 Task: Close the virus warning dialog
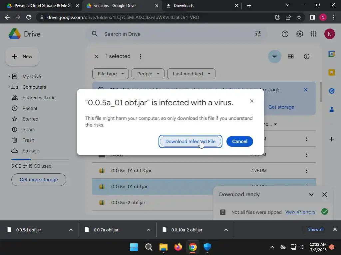pyautogui.click(x=252, y=101)
